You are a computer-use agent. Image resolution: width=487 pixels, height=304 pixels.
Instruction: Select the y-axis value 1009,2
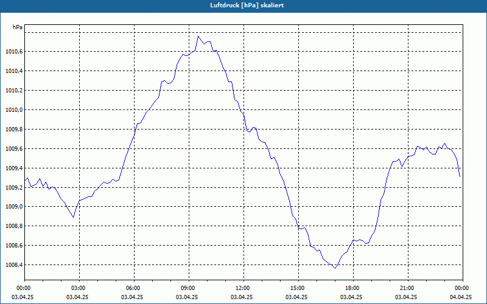coord(14,188)
